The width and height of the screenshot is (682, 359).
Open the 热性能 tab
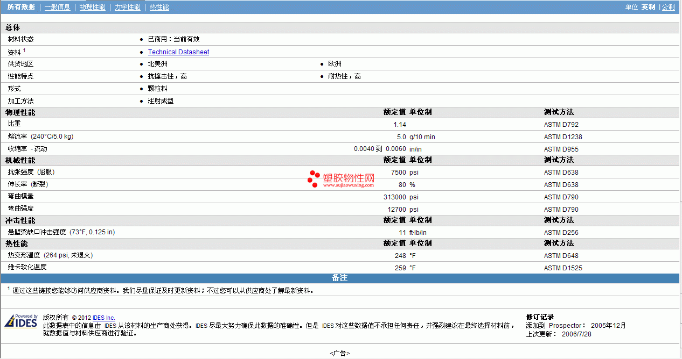[x=159, y=7]
